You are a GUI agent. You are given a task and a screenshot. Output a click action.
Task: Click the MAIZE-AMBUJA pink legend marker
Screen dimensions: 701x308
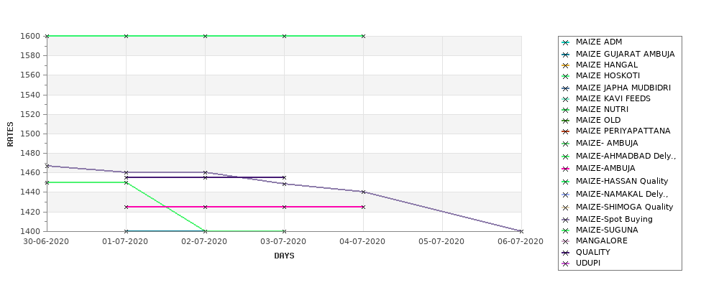[x=566, y=169]
